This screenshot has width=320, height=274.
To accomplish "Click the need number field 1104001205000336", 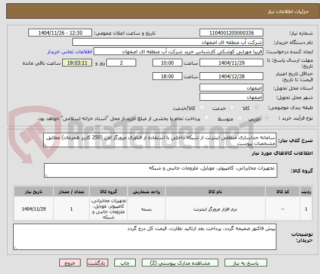I will 231,33.
